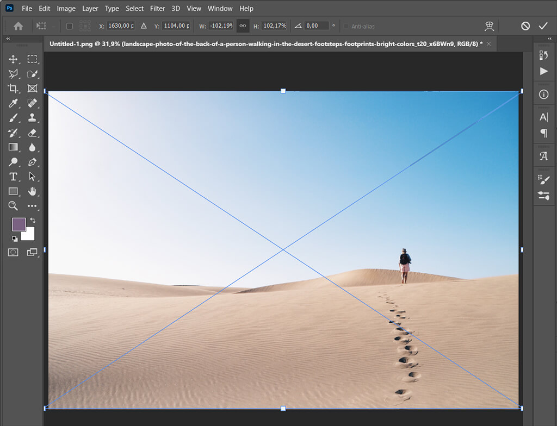Open the Edit Toolbar three-dots menu
The width and height of the screenshot is (557, 426).
[x=32, y=206]
